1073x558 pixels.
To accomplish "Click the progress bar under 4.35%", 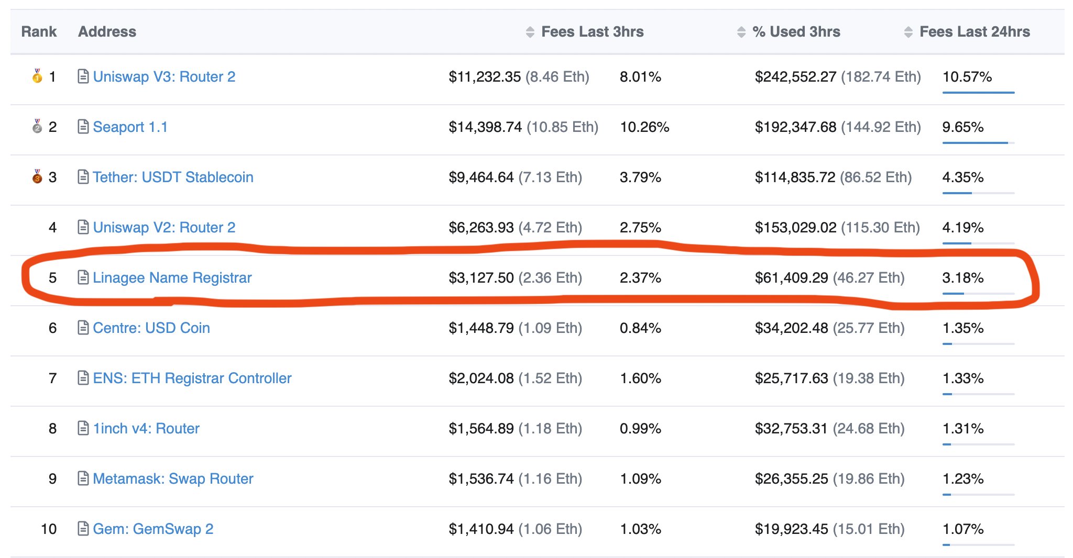I will coord(978,193).
